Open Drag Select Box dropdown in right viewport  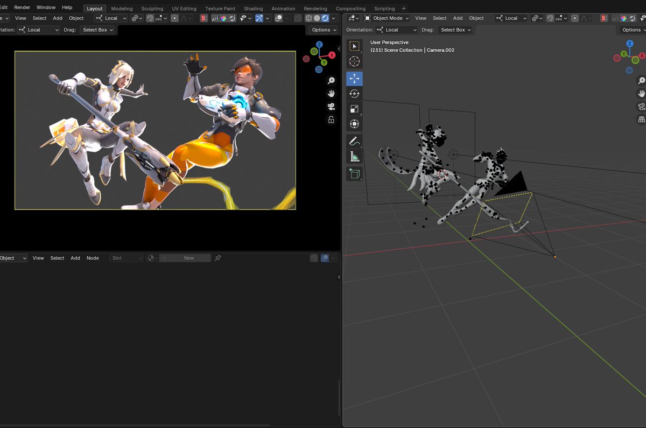(455, 30)
